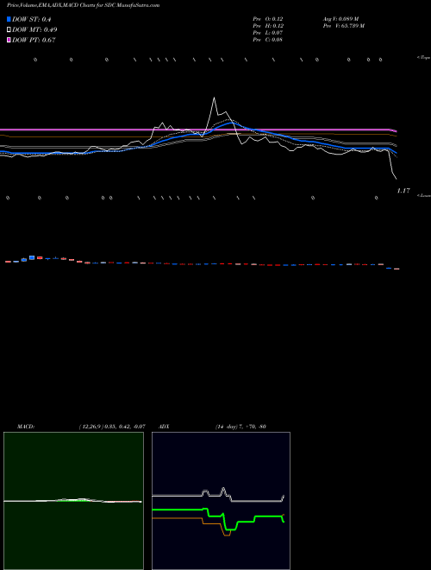Click the 'Pre O: 0.12' open value
The image size is (431, 570).
pos(268,19)
